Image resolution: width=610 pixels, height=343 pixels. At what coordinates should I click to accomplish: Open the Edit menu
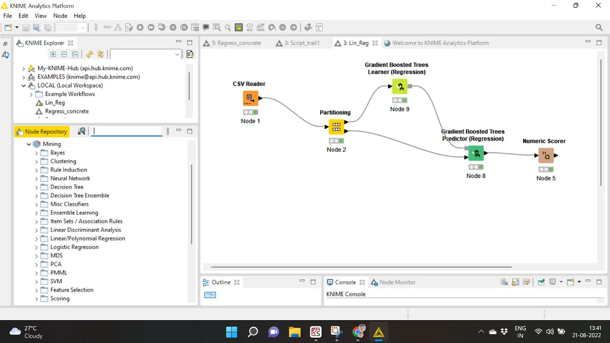23,16
